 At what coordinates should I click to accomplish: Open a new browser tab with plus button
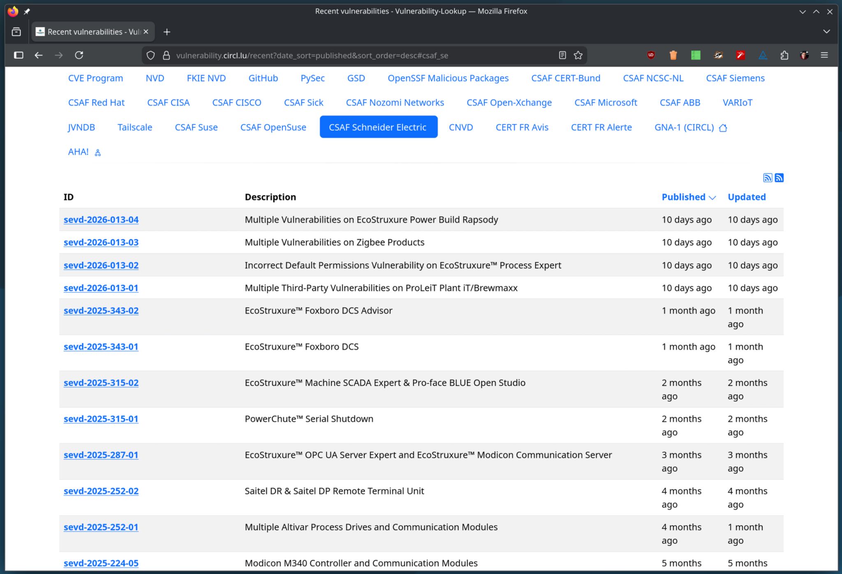(x=167, y=32)
